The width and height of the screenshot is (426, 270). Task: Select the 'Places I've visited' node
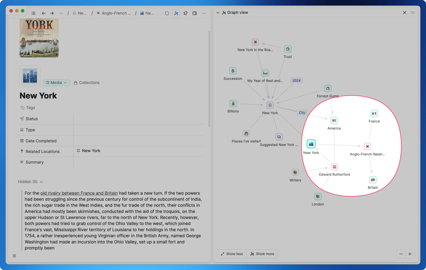pyautogui.click(x=246, y=133)
